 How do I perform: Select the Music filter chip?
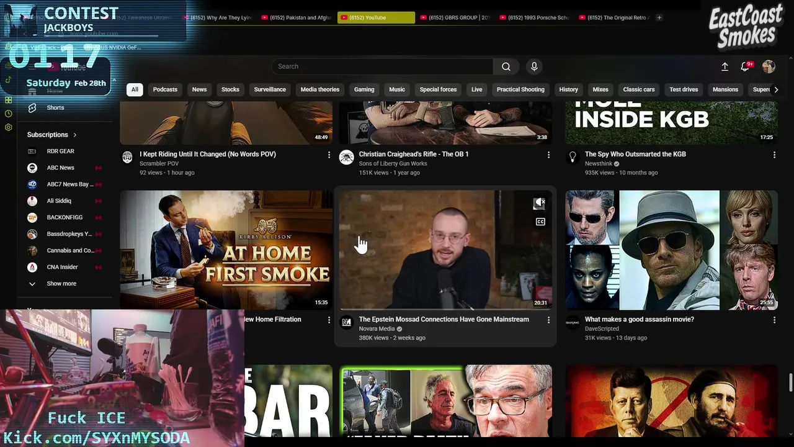397,89
